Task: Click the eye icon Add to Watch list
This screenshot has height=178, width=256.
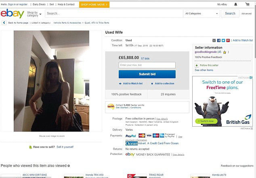Action: 120,83
